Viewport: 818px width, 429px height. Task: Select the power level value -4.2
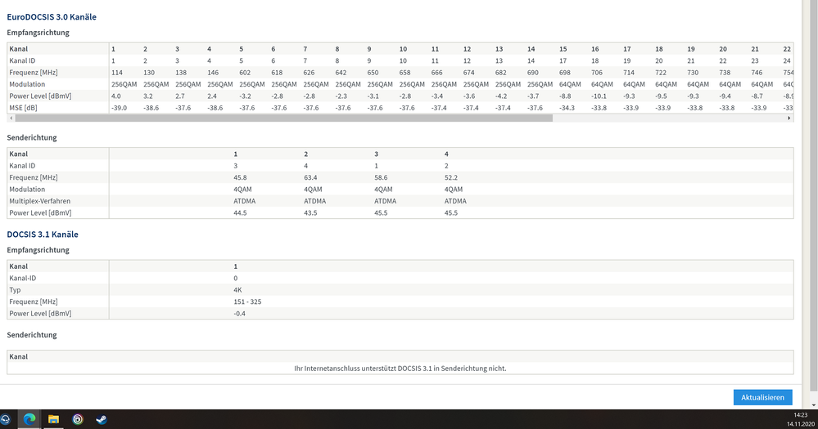point(501,96)
